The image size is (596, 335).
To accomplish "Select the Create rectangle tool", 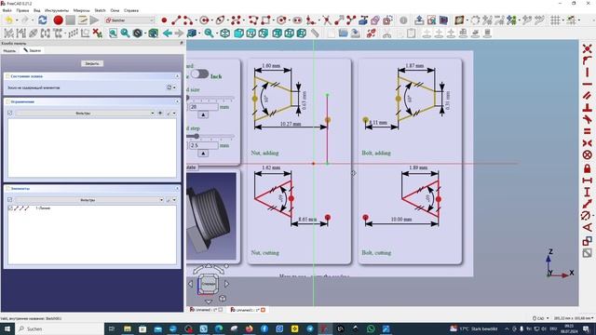I will (265, 20).
